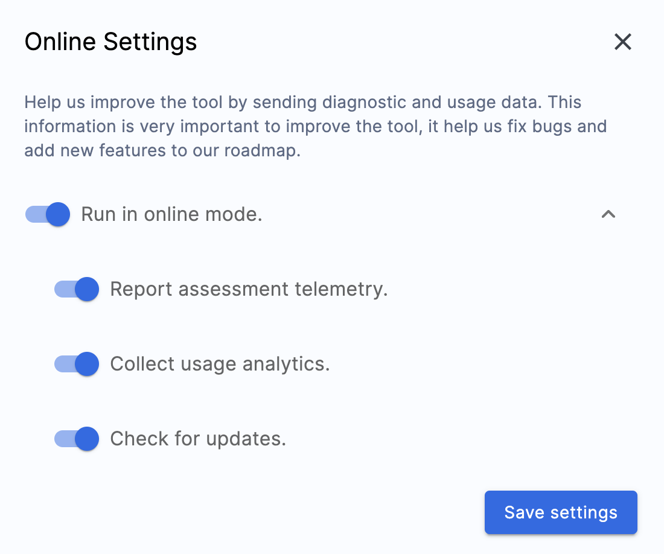Click the Online Settings title
Image resolution: width=664 pixels, height=554 pixels.
click(x=110, y=42)
